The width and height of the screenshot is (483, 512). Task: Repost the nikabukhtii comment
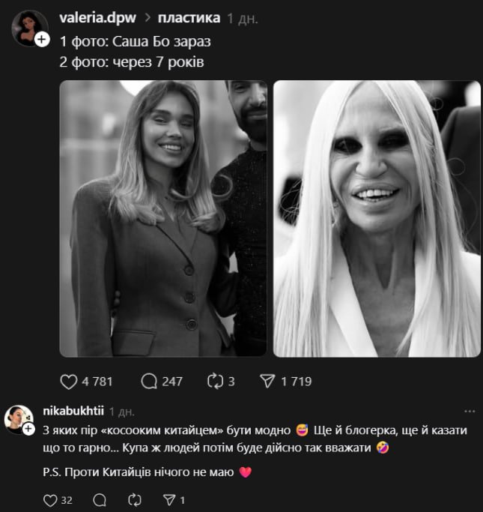pyautogui.click(x=136, y=500)
